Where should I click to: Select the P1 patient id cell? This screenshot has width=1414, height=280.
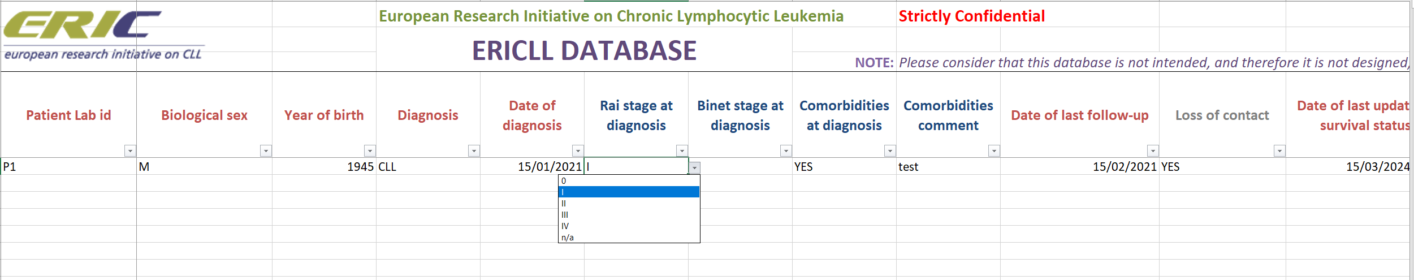pyautogui.click(x=68, y=167)
